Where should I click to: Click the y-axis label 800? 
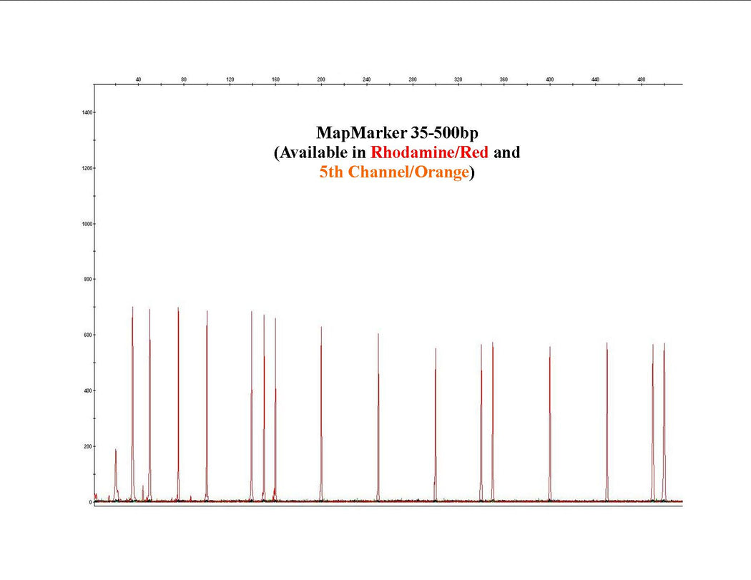[x=87, y=280]
